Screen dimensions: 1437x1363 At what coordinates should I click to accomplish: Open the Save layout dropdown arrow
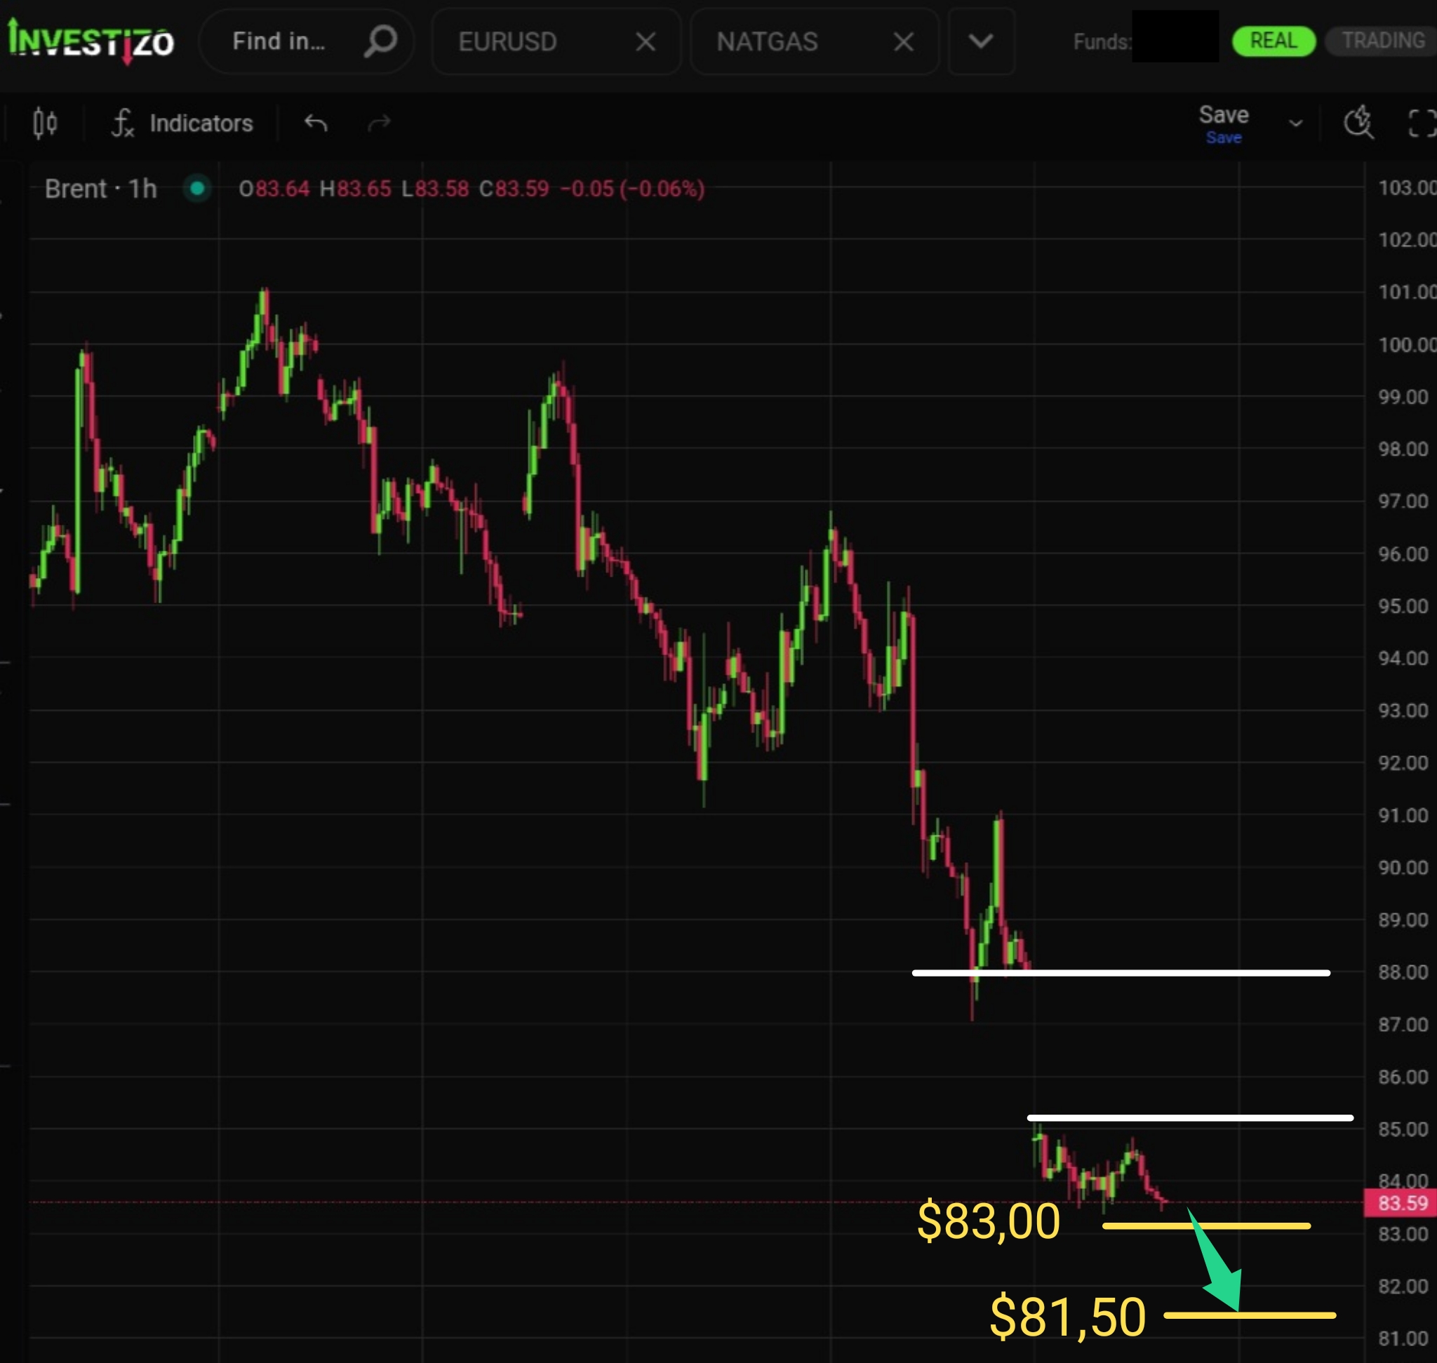1295,123
